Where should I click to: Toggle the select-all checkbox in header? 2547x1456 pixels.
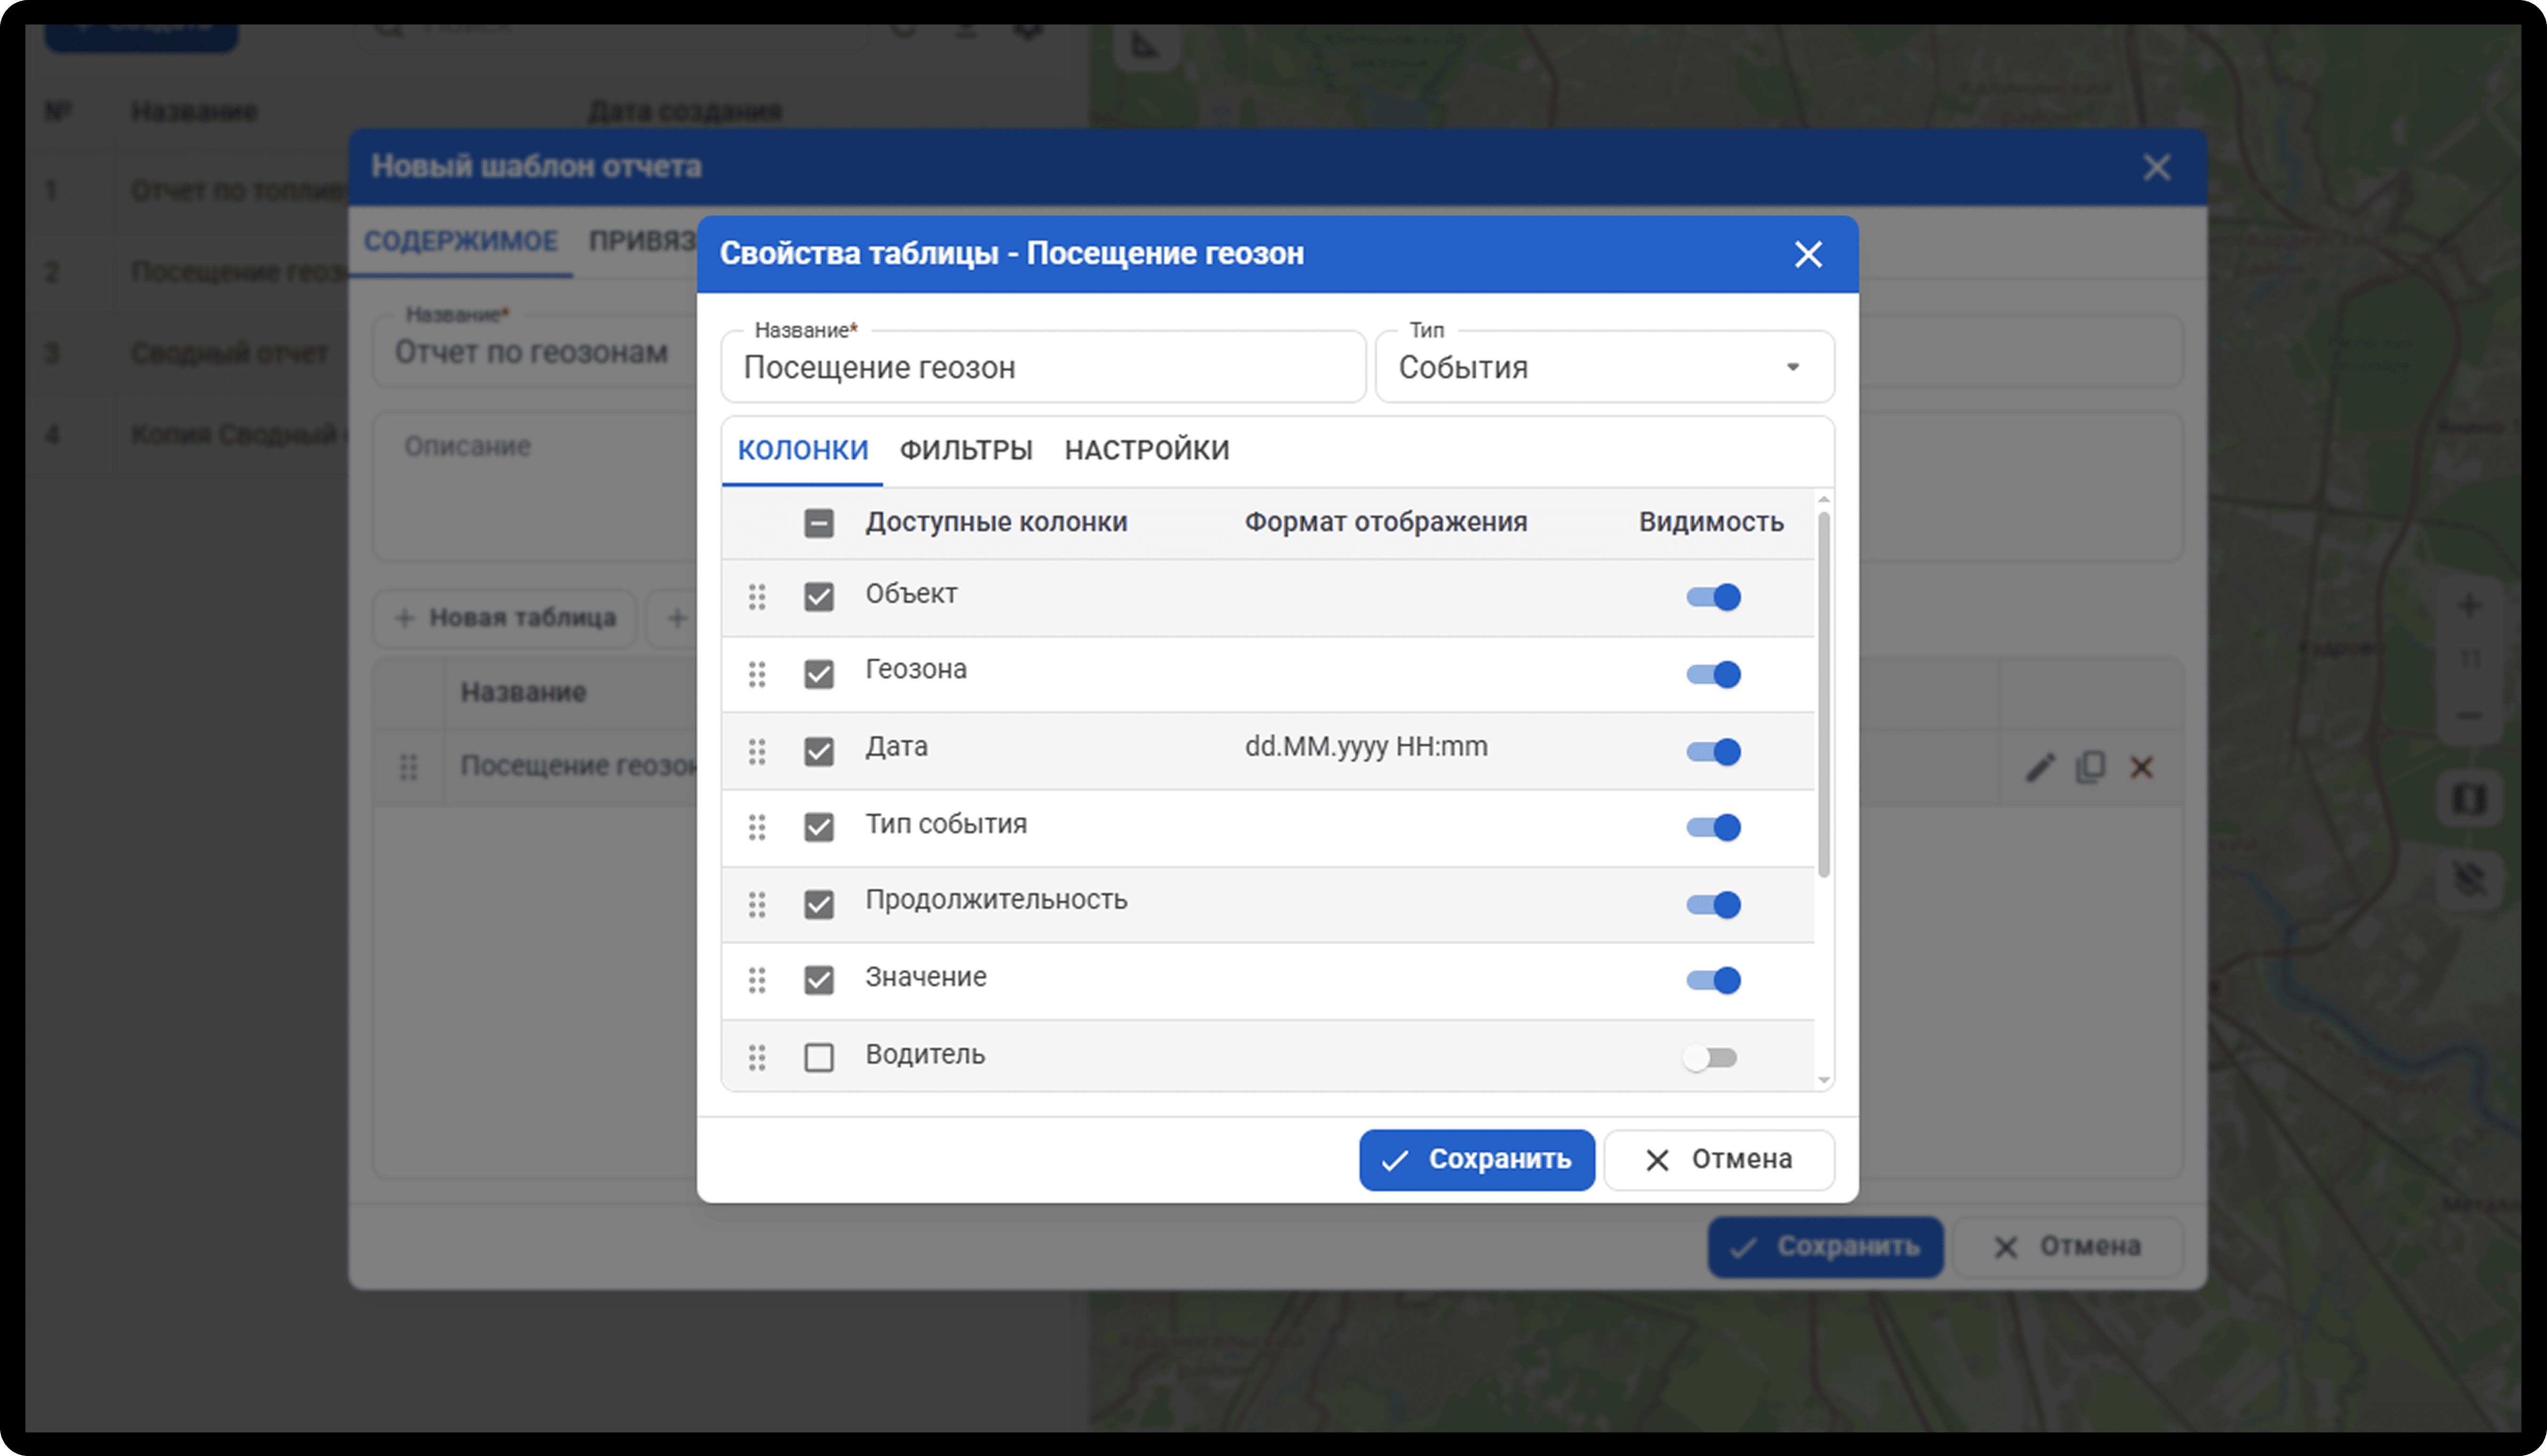(818, 523)
